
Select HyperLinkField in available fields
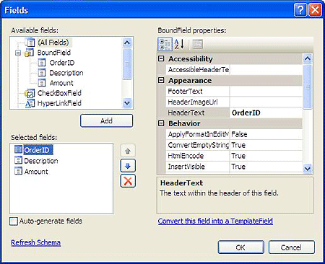59,103
